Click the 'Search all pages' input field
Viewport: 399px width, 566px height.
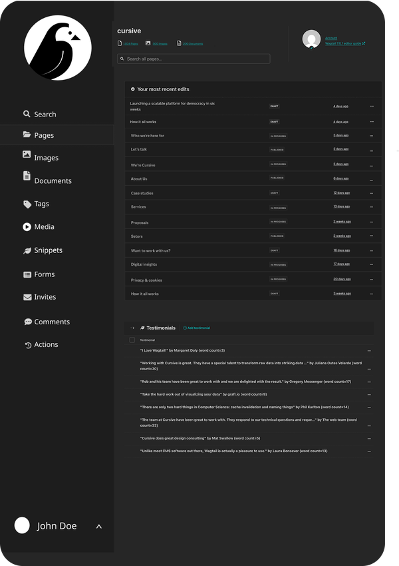tap(194, 59)
